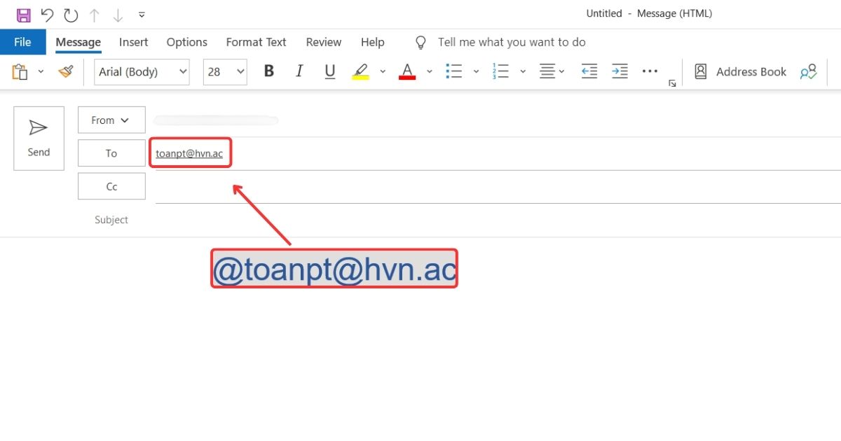Viewport: 841px width, 441px height.
Task: Switch to the Insert ribbon tab
Action: (x=133, y=42)
